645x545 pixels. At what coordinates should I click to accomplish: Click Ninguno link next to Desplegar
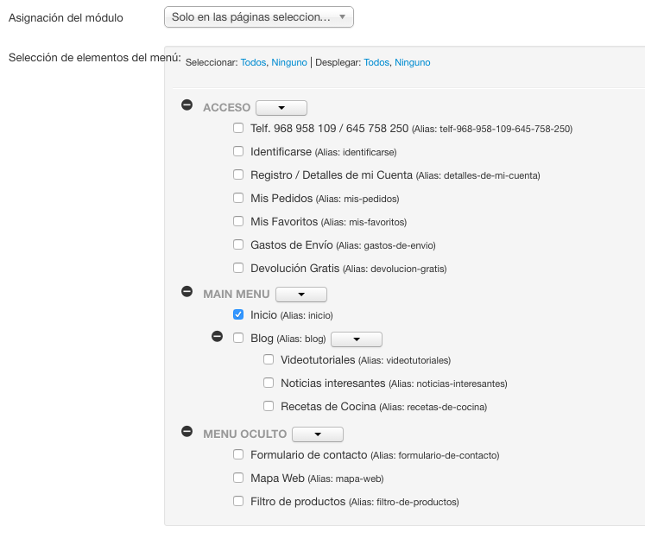(413, 62)
